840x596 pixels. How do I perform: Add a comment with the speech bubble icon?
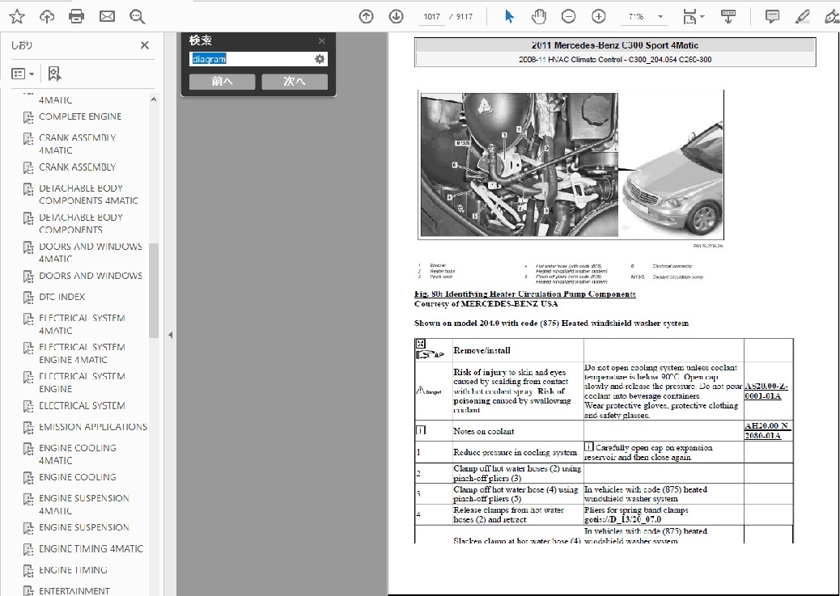pyautogui.click(x=772, y=17)
